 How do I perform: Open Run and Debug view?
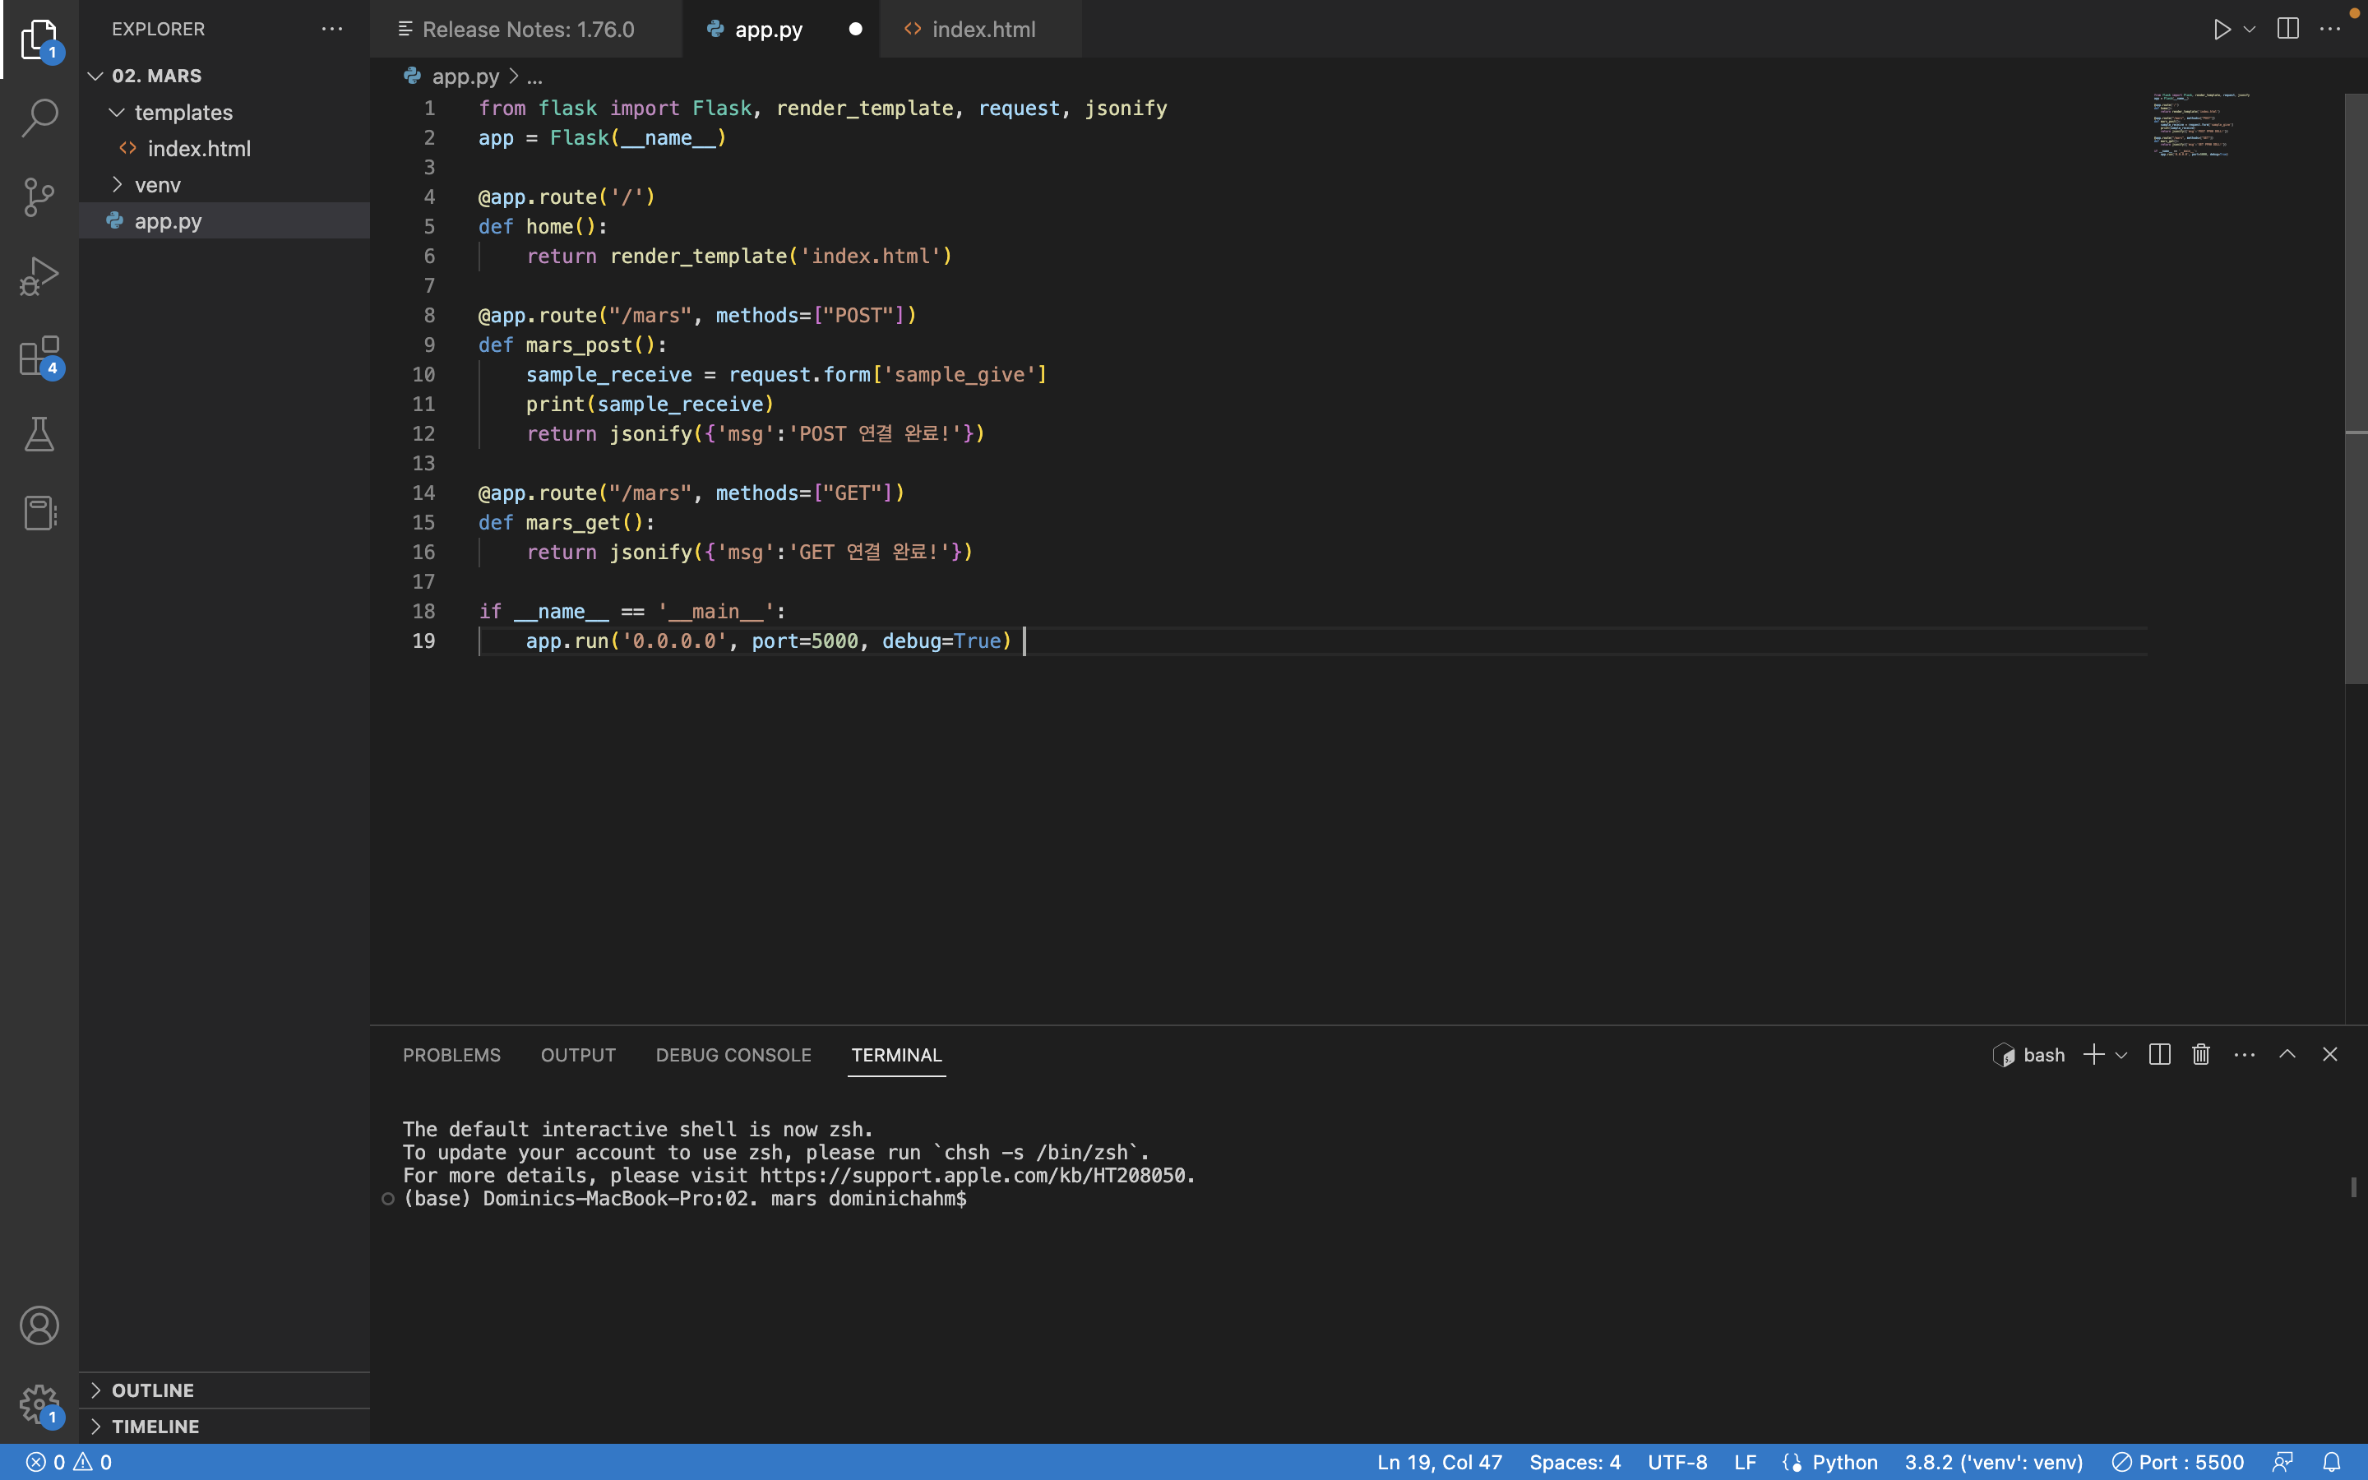coord(39,276)
